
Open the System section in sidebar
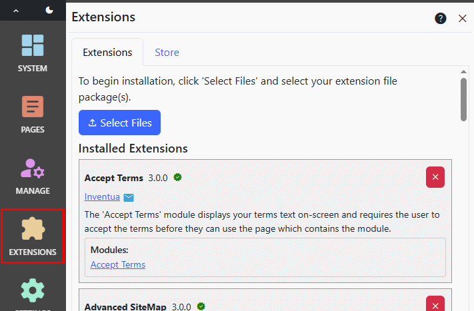pos(33,52)
